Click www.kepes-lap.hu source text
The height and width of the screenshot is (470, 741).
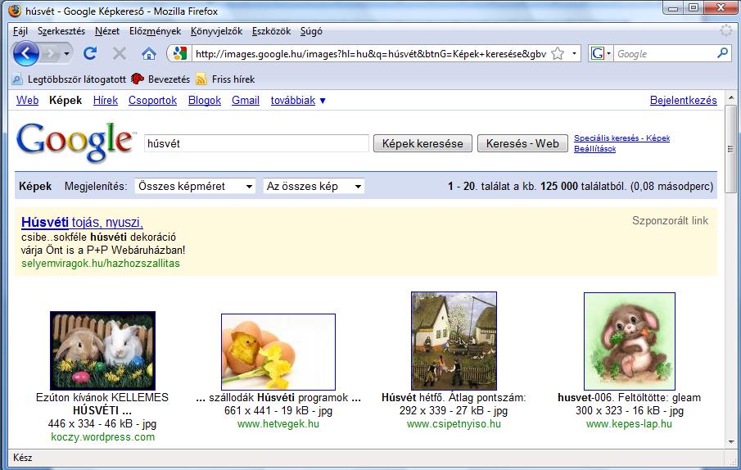coord(629,423)
